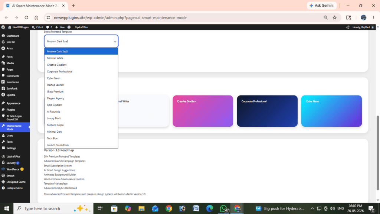The width and height of the screenshot is (380, 214).
Task: Select the Modern Purple option
Action: pyautogui.click(x=81, y=125)
